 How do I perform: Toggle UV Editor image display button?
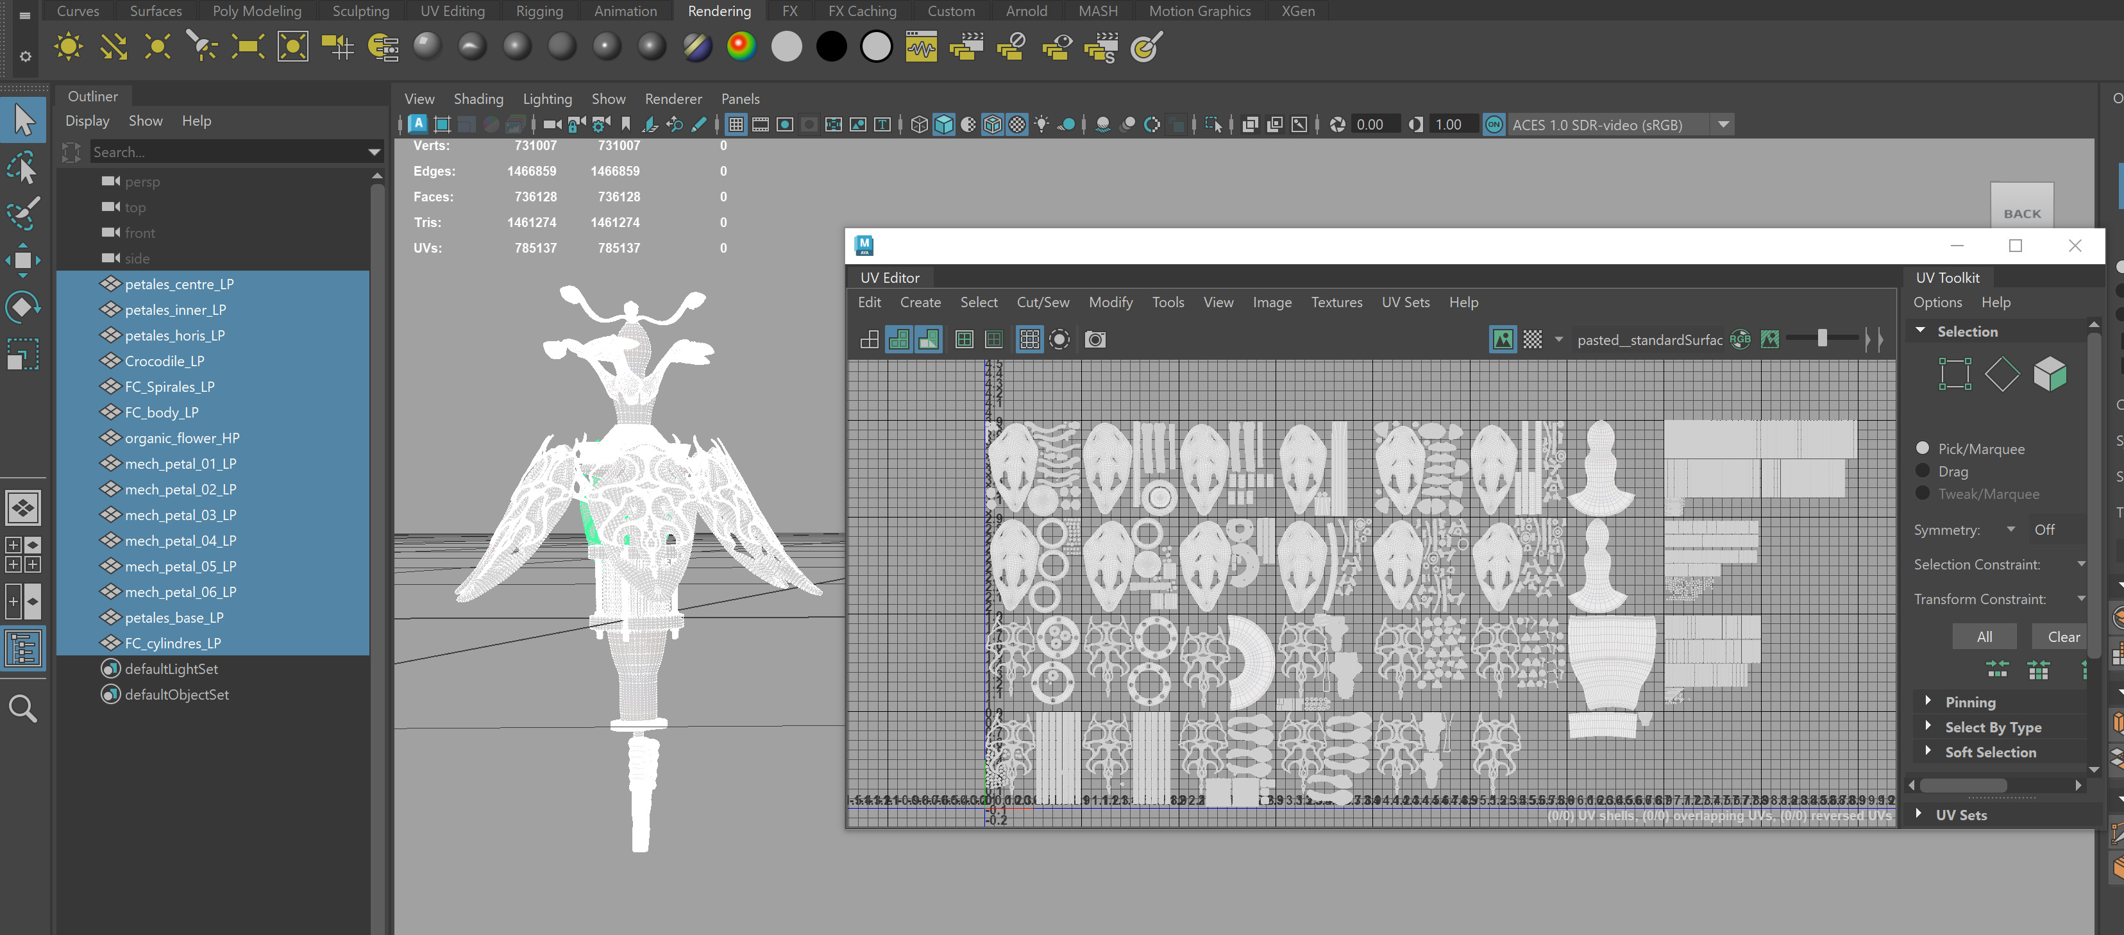[x=1503, y=340]
